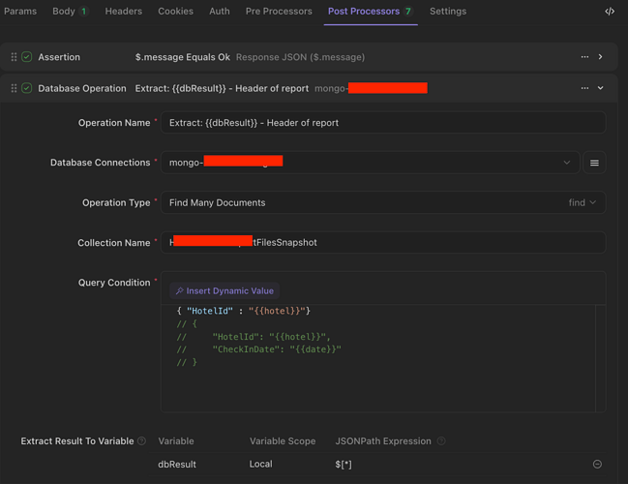This screenshot has width=628, height=484.
Task: Click the dbResult variable cell
Action: click(x=177, y=465)
